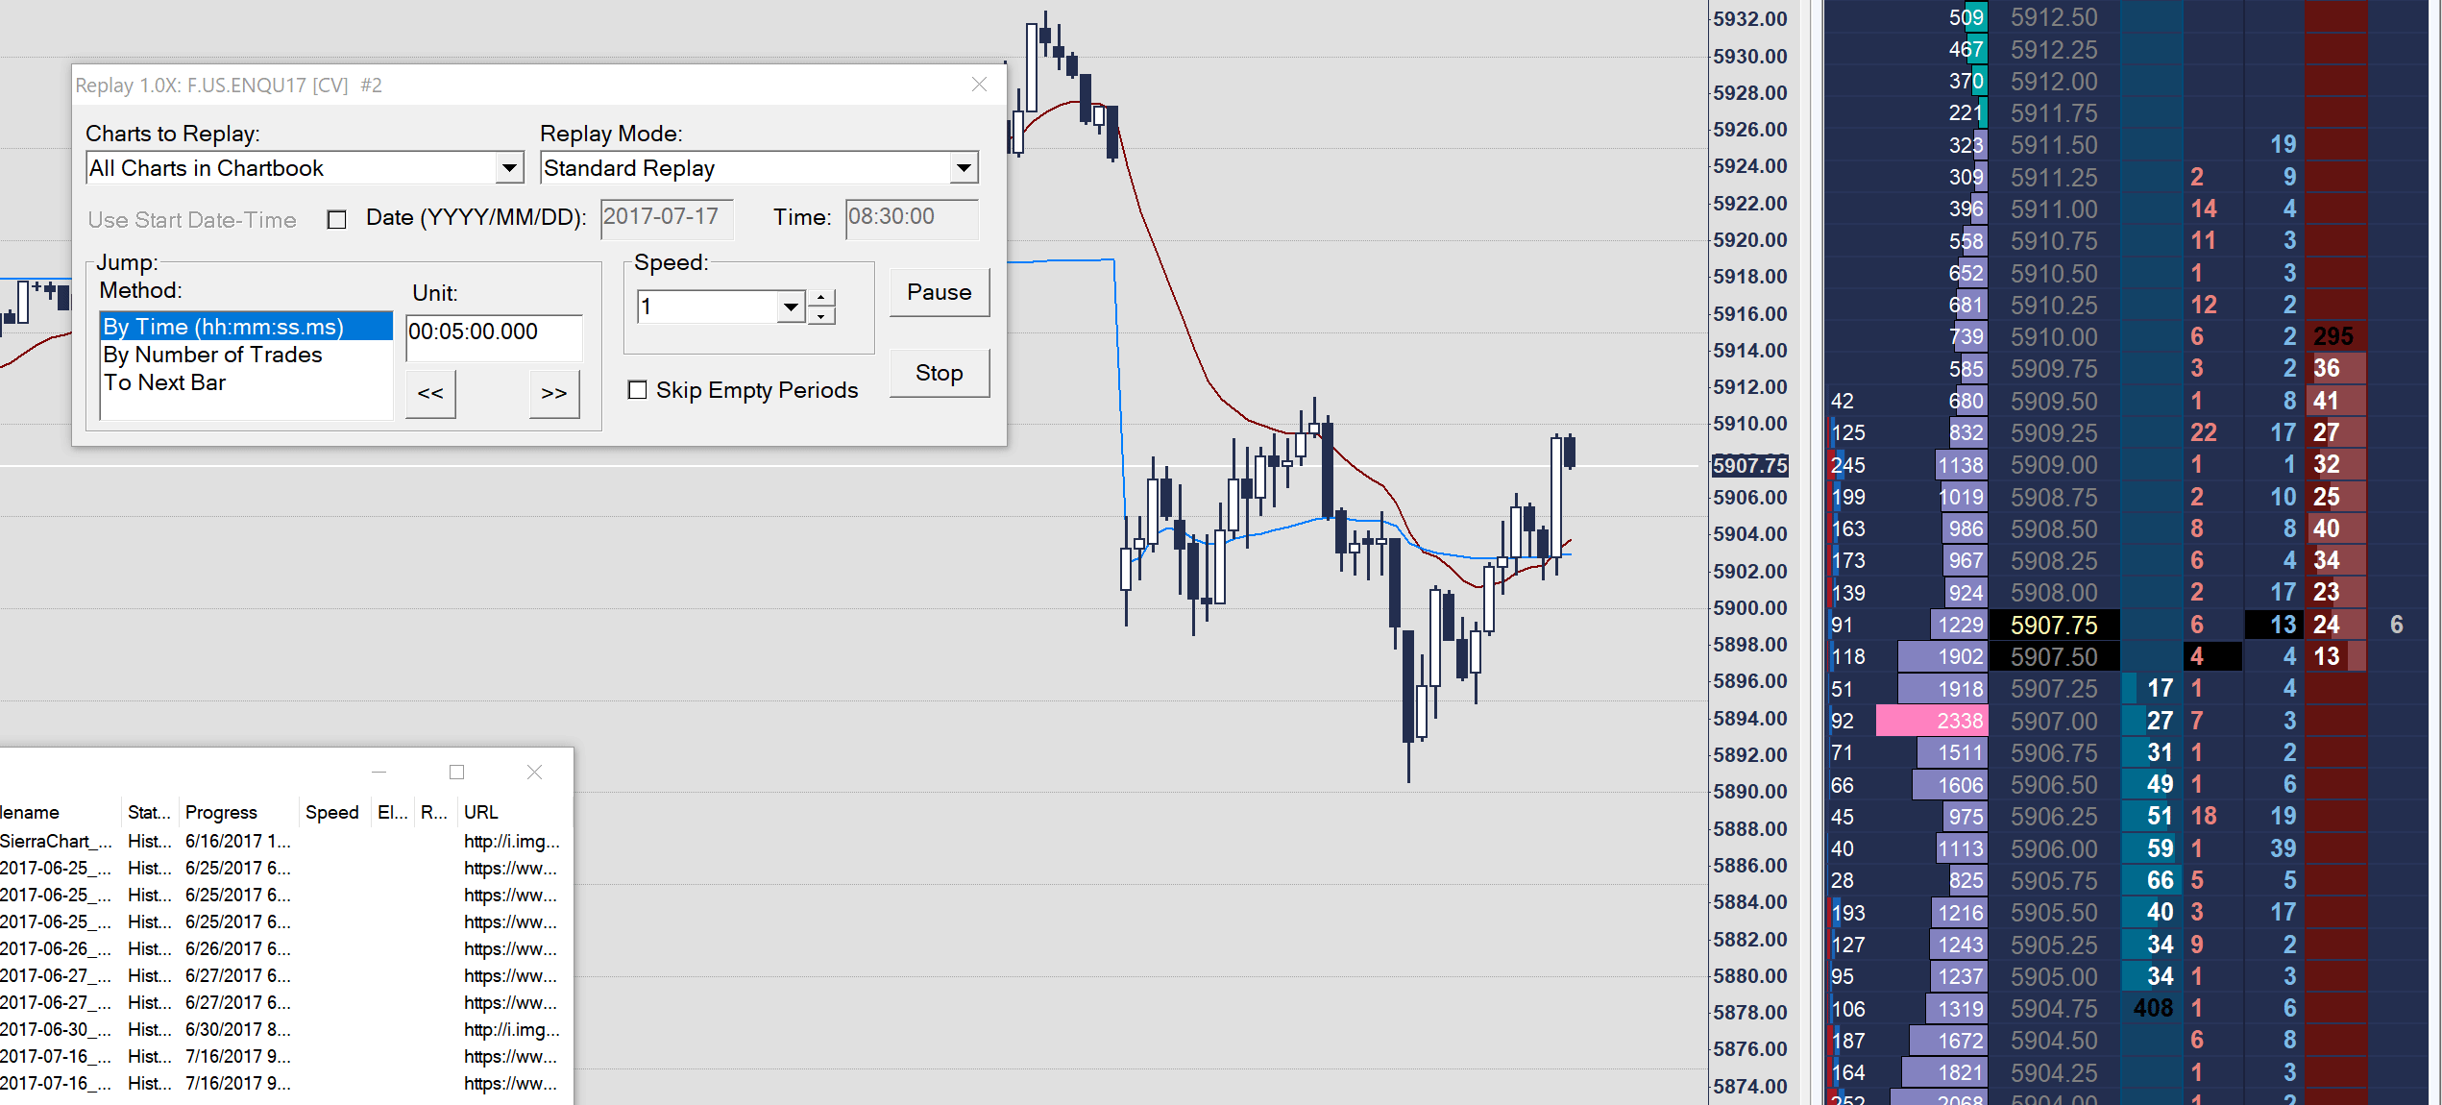Decrease replay speed with down spinner arrow

(x=821, y=316)
